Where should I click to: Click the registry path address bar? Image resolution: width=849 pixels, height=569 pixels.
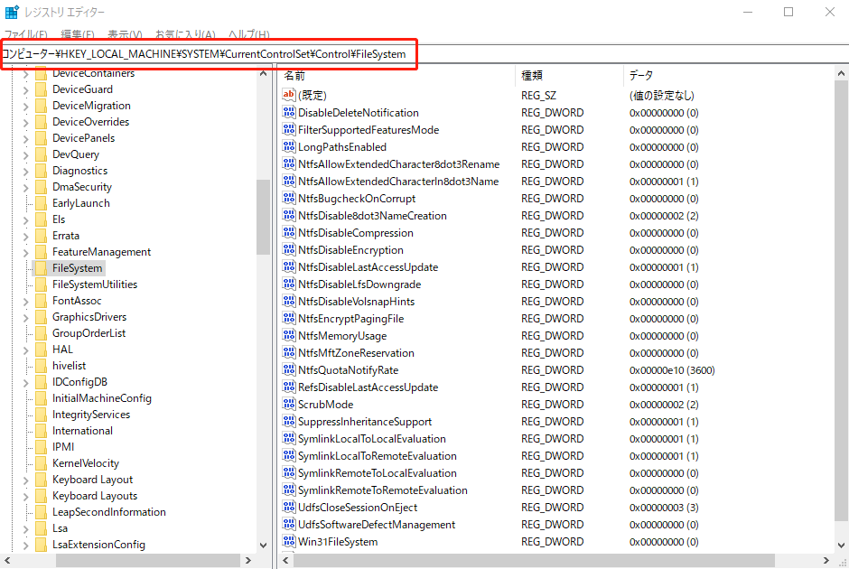pyautogui.click(x=424, y=53)
